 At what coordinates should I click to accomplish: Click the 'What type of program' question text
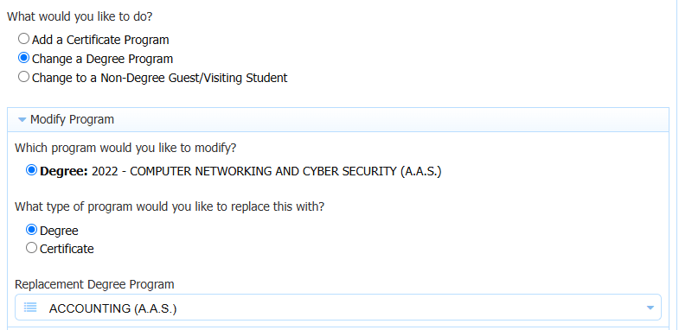coord(170,206)
